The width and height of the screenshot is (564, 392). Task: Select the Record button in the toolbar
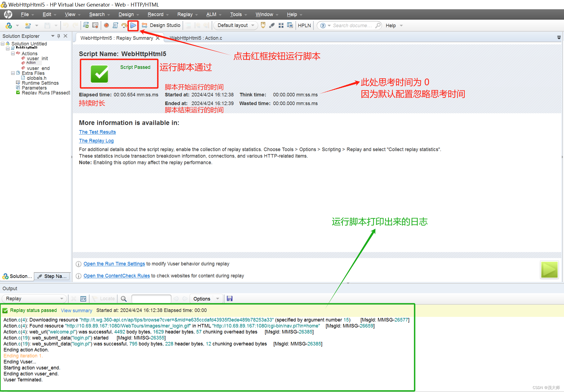click(106, 25)
